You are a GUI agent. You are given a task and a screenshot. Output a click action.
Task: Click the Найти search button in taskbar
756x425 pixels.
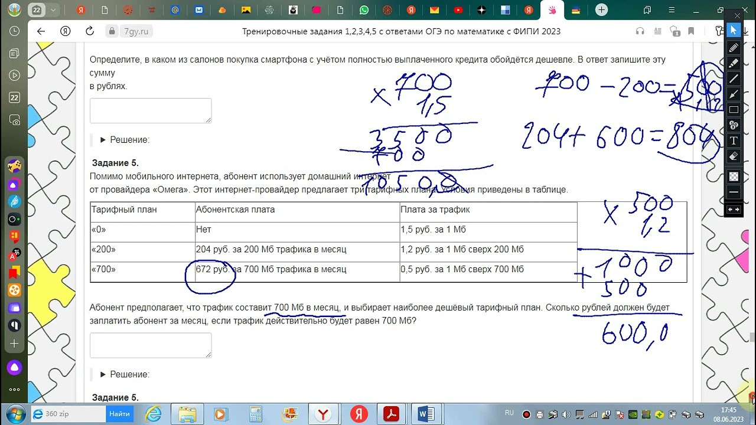[x=119, y=414]
